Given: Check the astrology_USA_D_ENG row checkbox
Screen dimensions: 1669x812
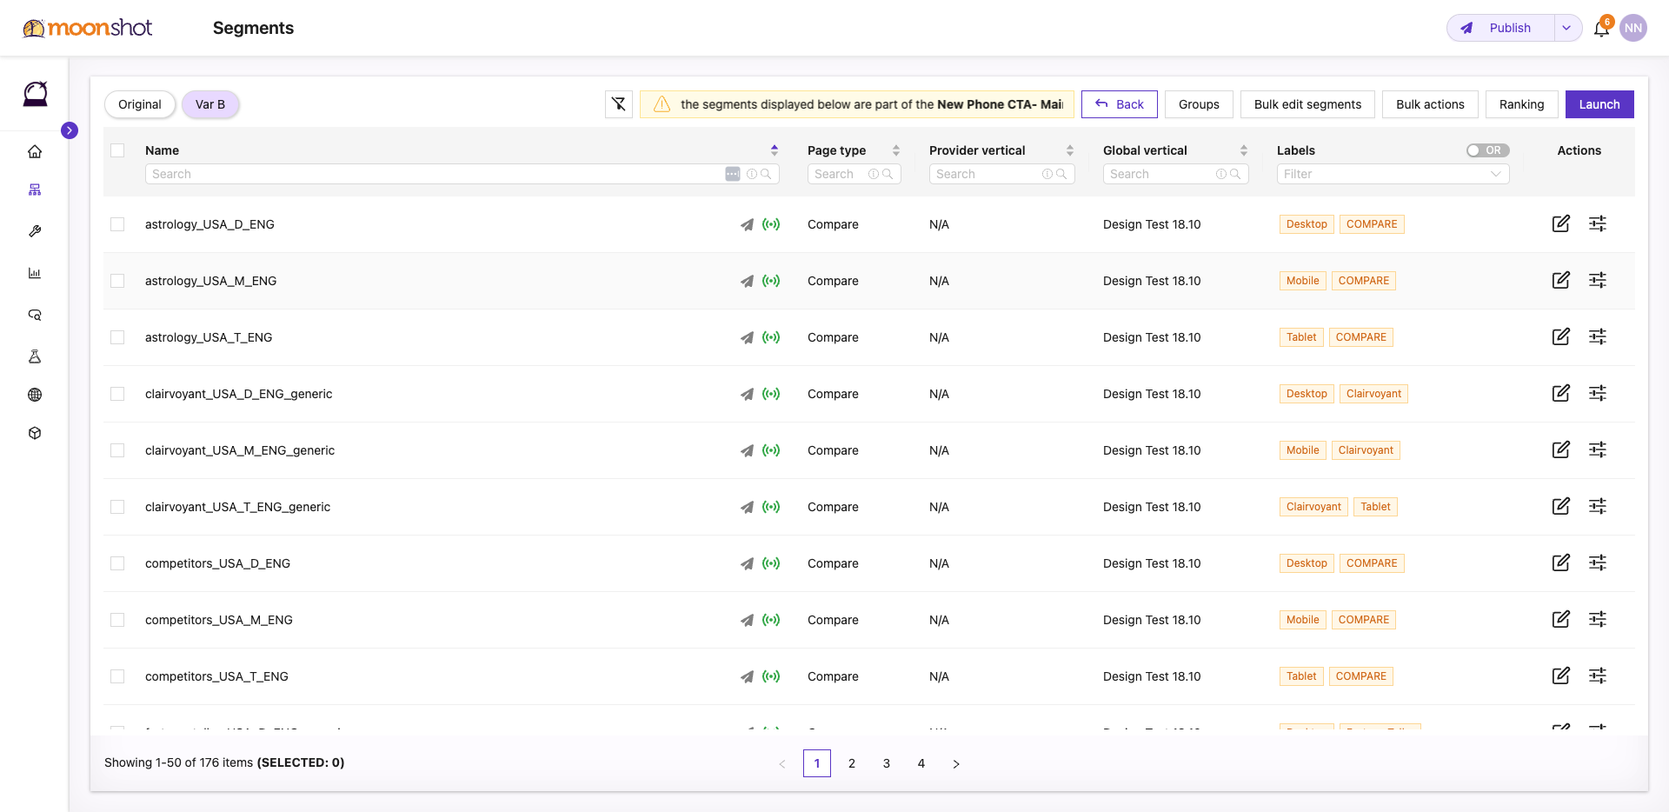Looking at the screenshot, I should pos(117,224).
